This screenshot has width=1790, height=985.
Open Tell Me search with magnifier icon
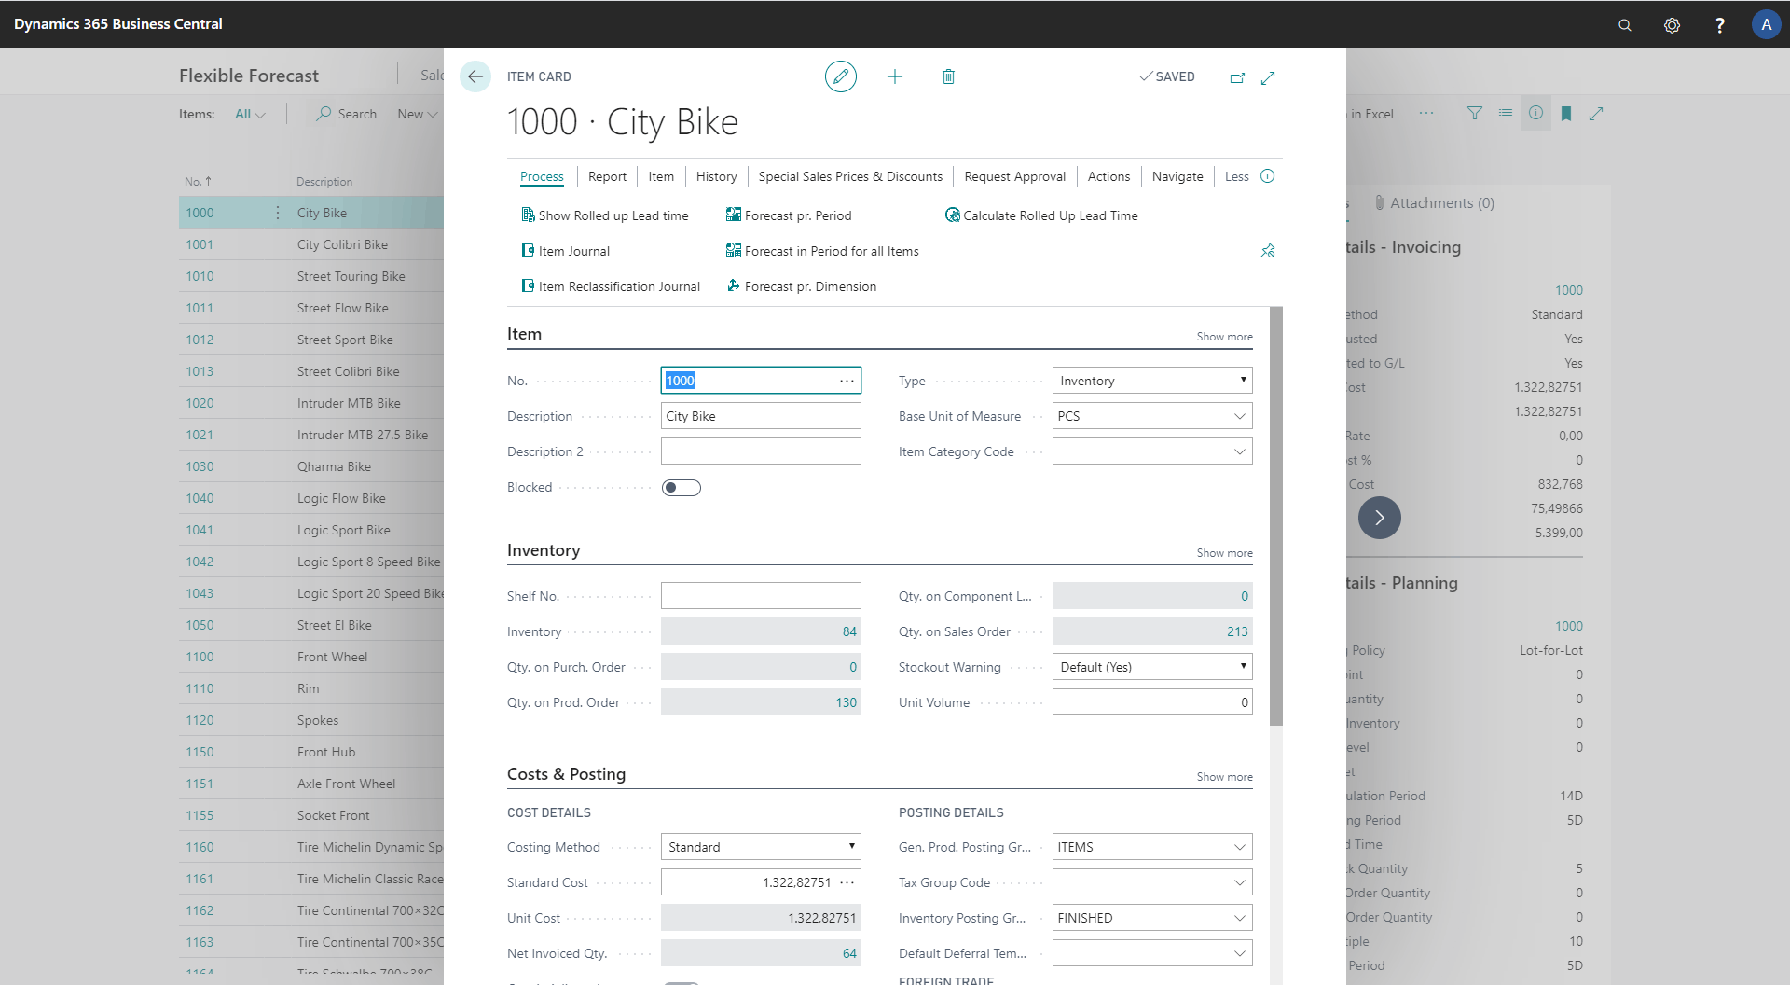coord(1624,24)
